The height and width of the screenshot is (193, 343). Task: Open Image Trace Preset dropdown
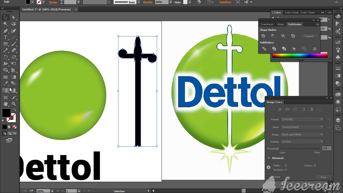302,119
